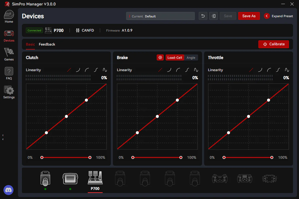This screenshot has width=299, height=199.
Task: Select sine wave linearity for Throttle
Action: 287,70
